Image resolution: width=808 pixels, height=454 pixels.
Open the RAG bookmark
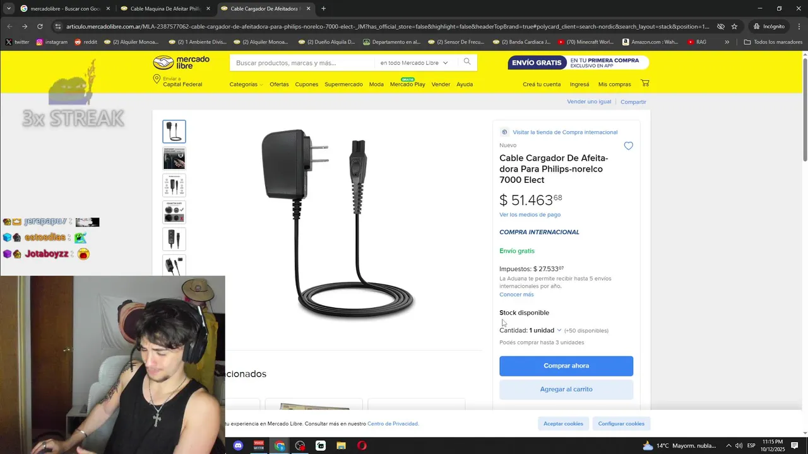[x=697, y=42]
